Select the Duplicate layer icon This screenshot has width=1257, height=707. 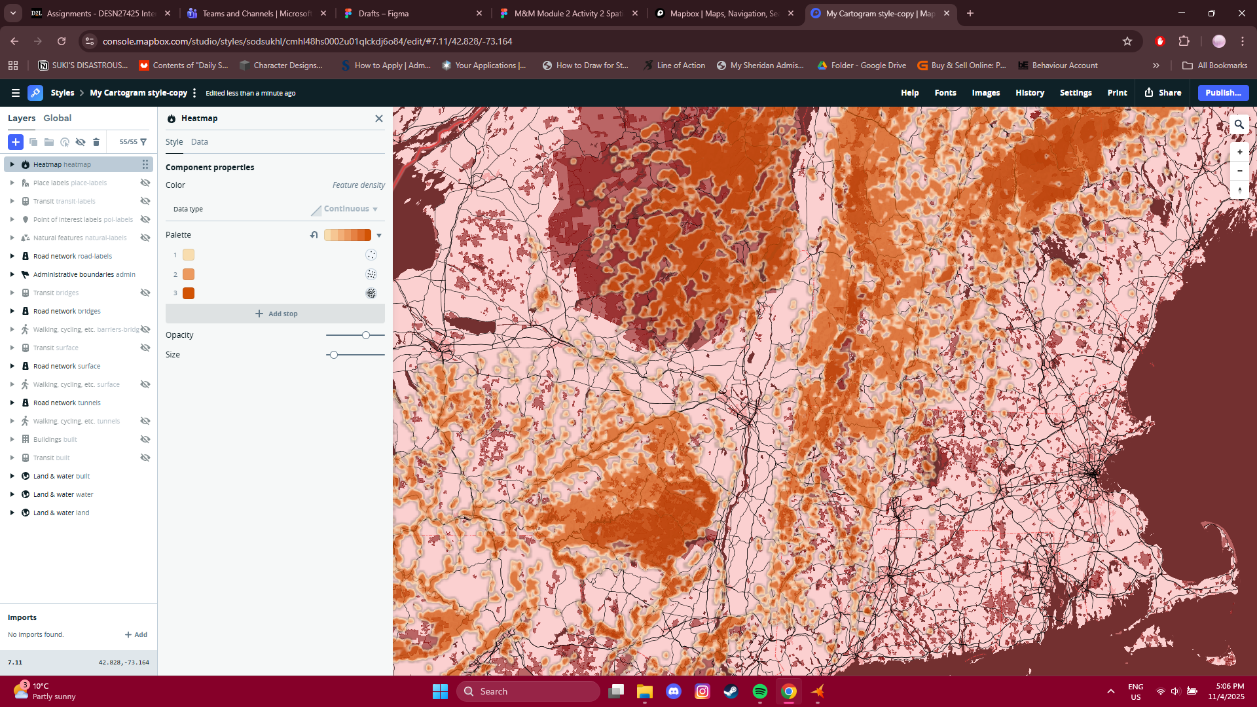tap(33, 142)
